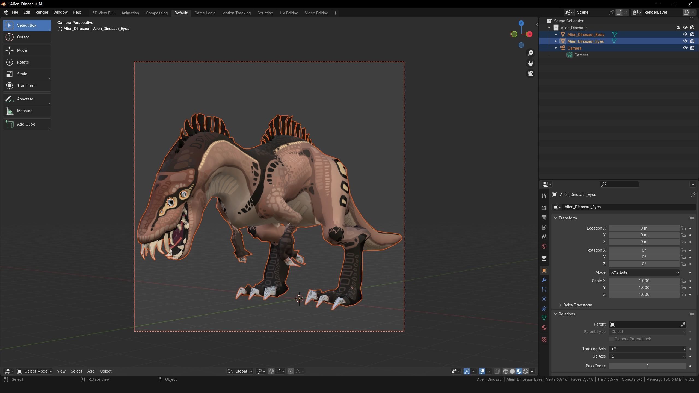Screen dimensions: 699x393
Task: Open the Particles properties tab
Action: [544, 290]
